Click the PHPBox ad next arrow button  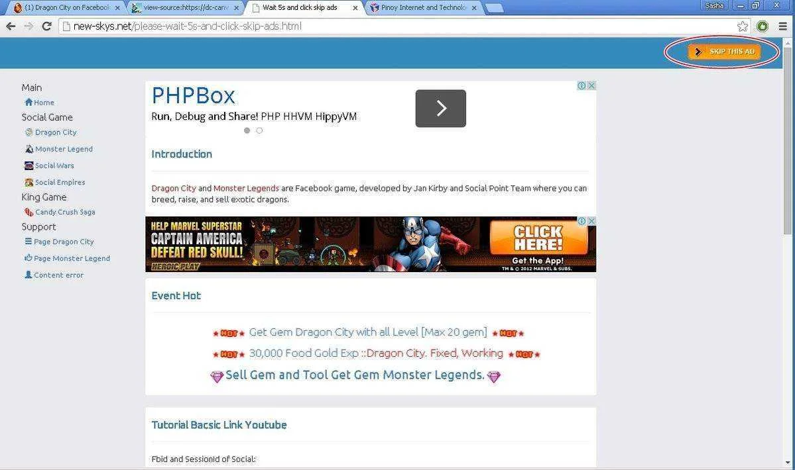coord(440,109)
